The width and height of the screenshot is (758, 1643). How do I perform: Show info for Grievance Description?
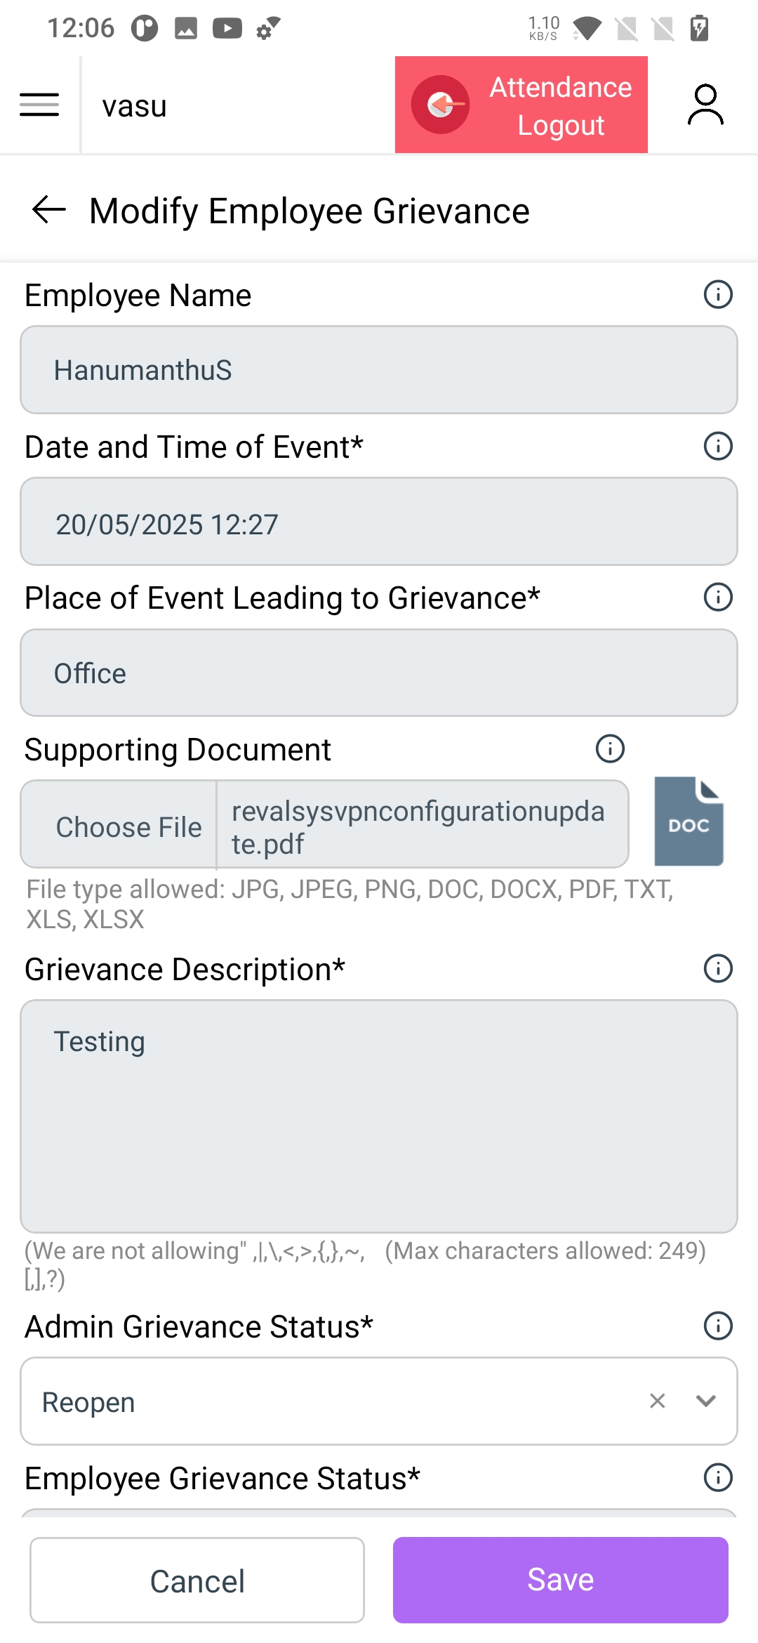(x=717, y=969)
